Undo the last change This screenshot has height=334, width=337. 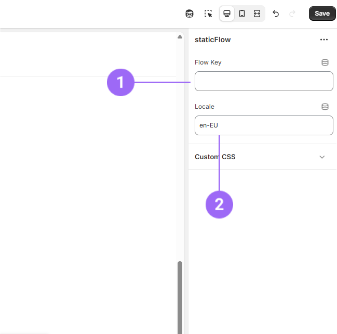pyautogui.click(x=276, y=14)
